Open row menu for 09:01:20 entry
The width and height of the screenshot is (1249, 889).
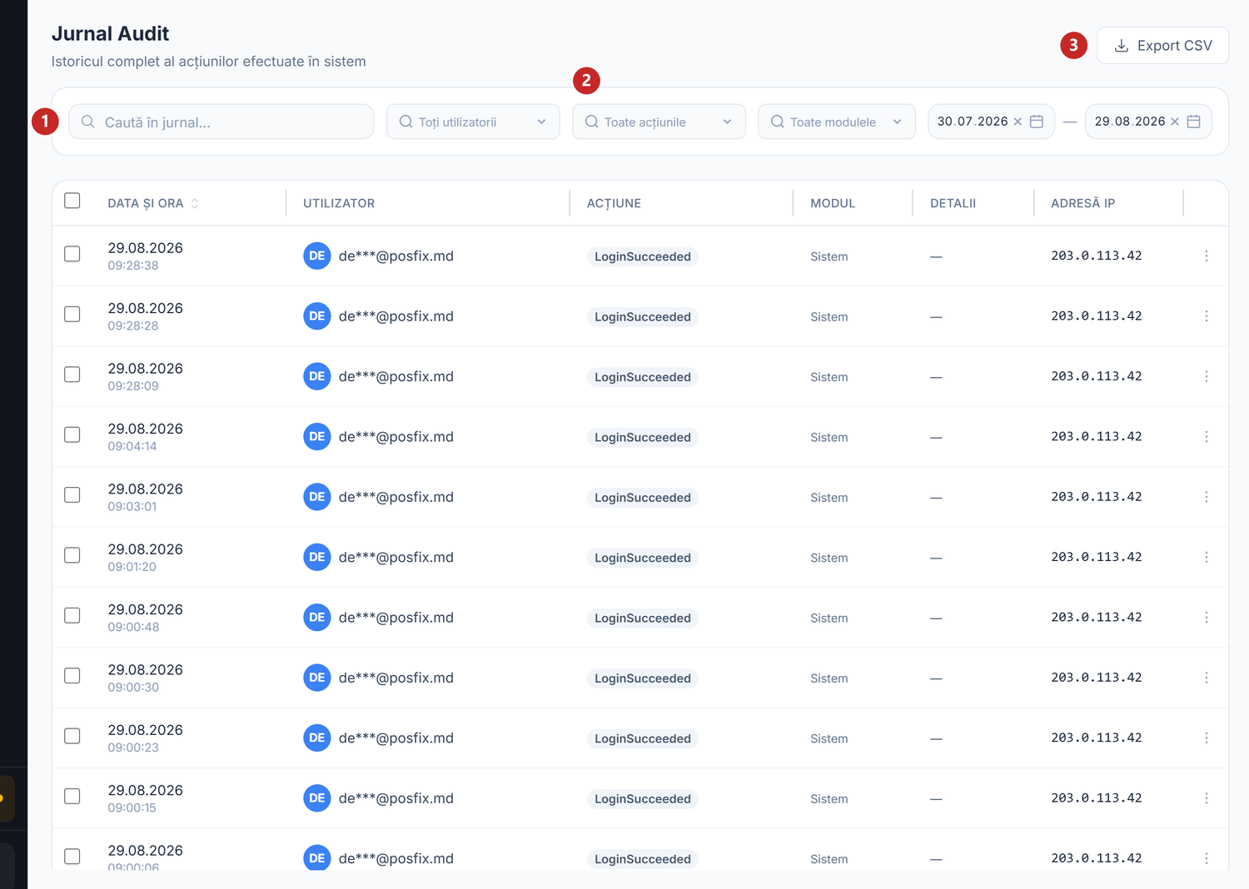point(1206,557)
